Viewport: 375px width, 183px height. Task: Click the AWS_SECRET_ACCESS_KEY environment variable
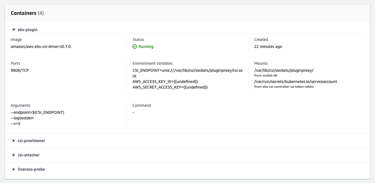click(x=170, y=87)
